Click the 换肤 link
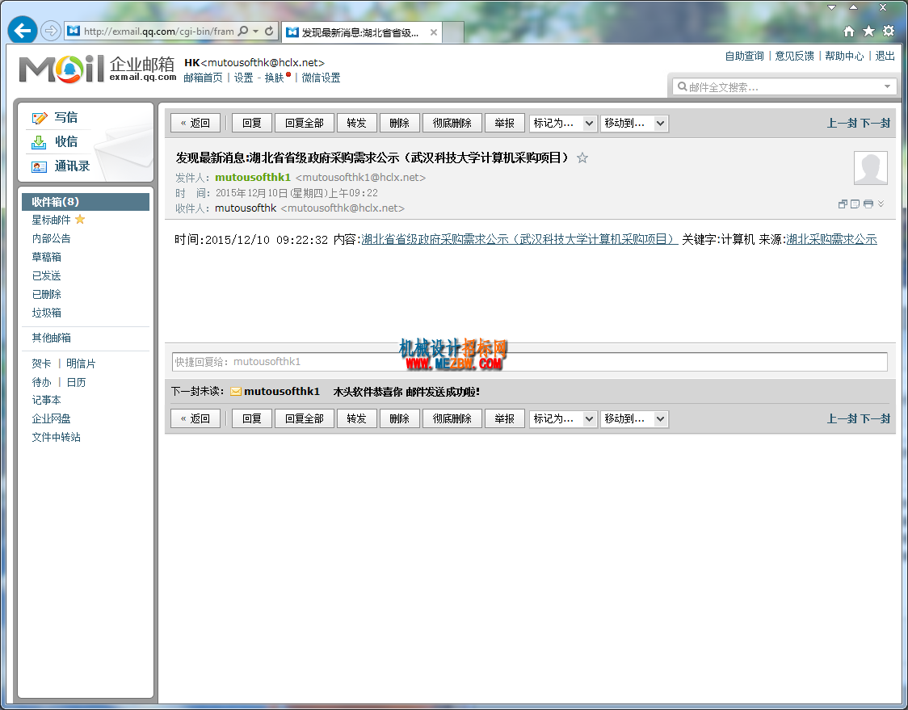The image size is (908, 710). click(x=275, y=78)
